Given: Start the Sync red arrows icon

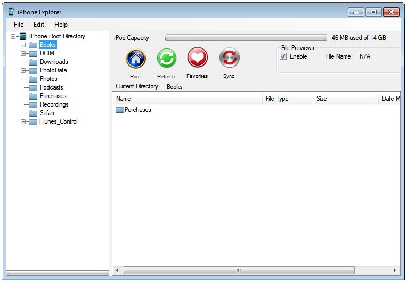Looking at the screenshot, I should tap(229, 58).
